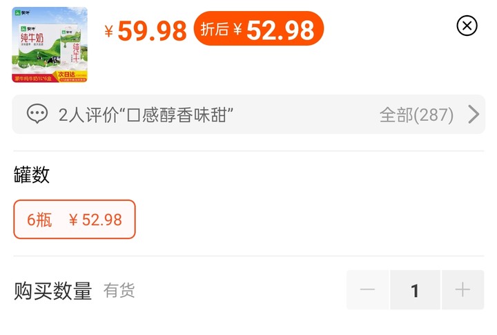Click the Mengniu logo on product image

pos(22,12)
